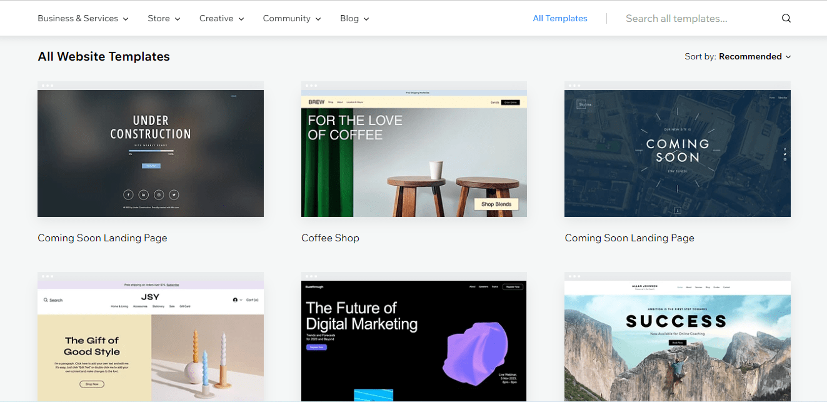Image resolution: width=827 pixels, height=402 pixels.
Task: Expand the Store dropdown menu
Action: (x=164, y=18)
